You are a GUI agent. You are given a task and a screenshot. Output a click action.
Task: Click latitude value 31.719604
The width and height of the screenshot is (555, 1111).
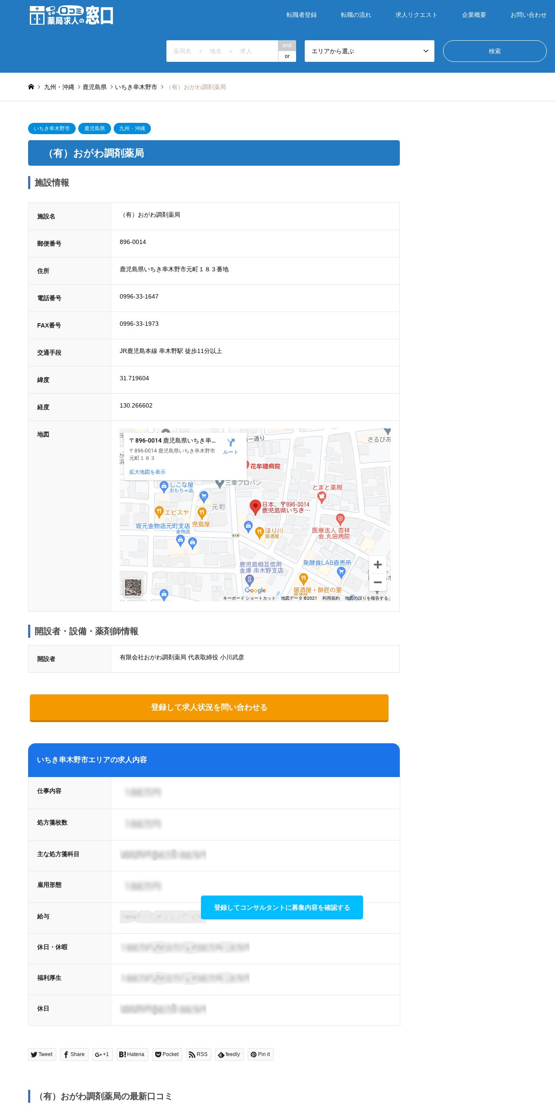pyautogui.click(x=134, y=378)
